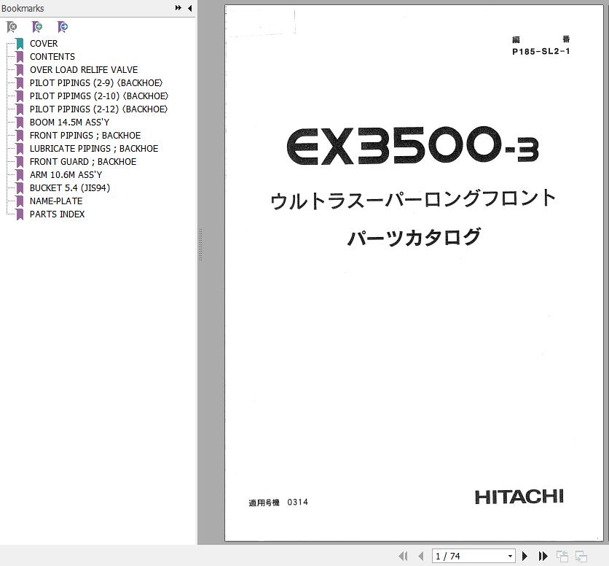The image size is (609, 566).
Task: Open OVER LOAD RELIFE VALVE bookmark
Action: click(x=84, y=69)
